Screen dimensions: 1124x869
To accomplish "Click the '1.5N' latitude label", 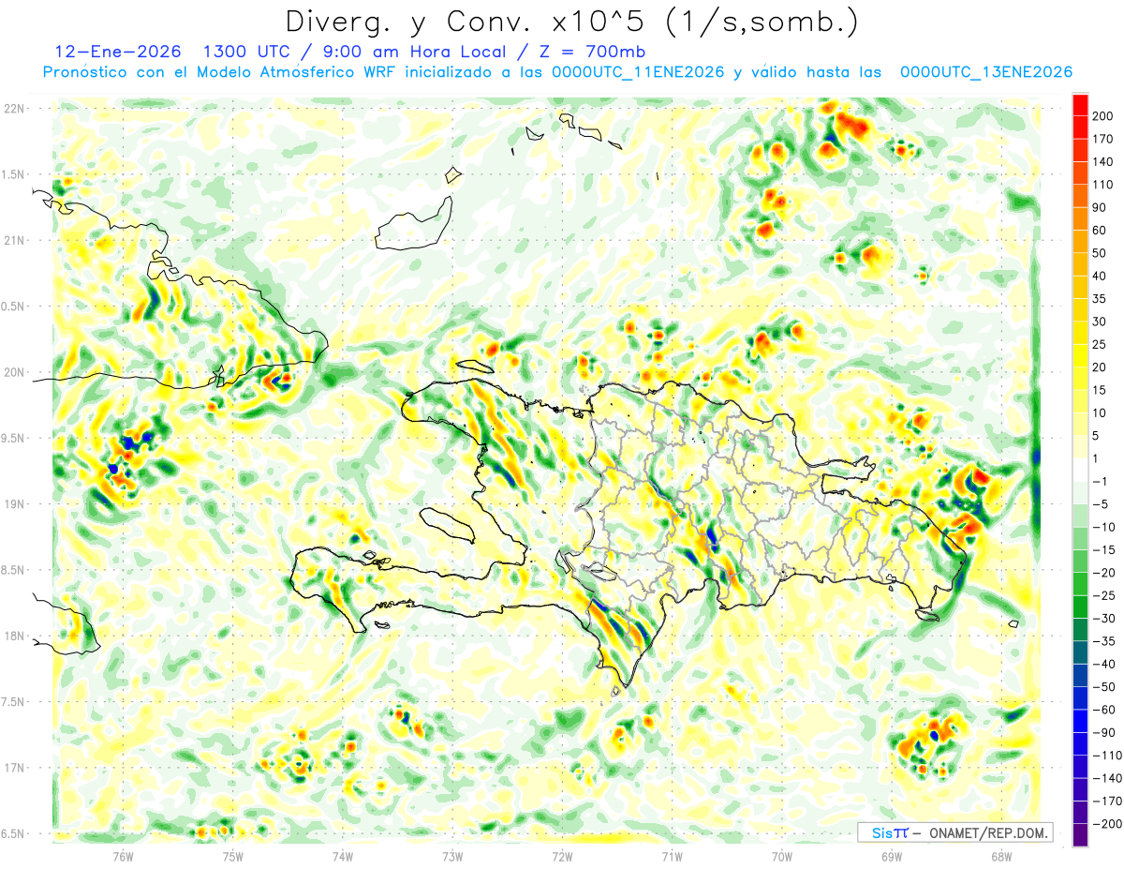I will point(12,174).
